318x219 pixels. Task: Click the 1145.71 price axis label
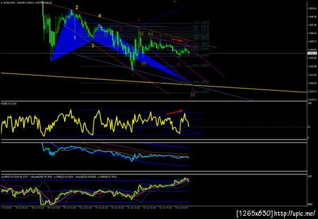(x=312, y=41)
